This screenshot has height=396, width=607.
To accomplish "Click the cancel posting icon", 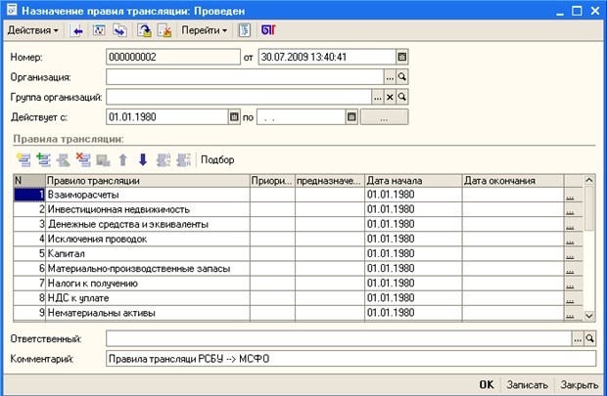I will tap(164, 30).
